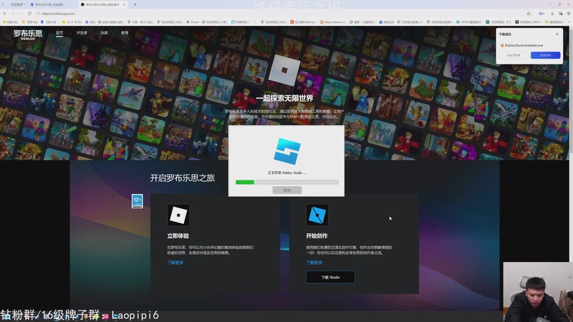Viewport: 573px width, 322px height.
Task: Click the page vertical scrollbar
Action: click(x=571, y=92)
